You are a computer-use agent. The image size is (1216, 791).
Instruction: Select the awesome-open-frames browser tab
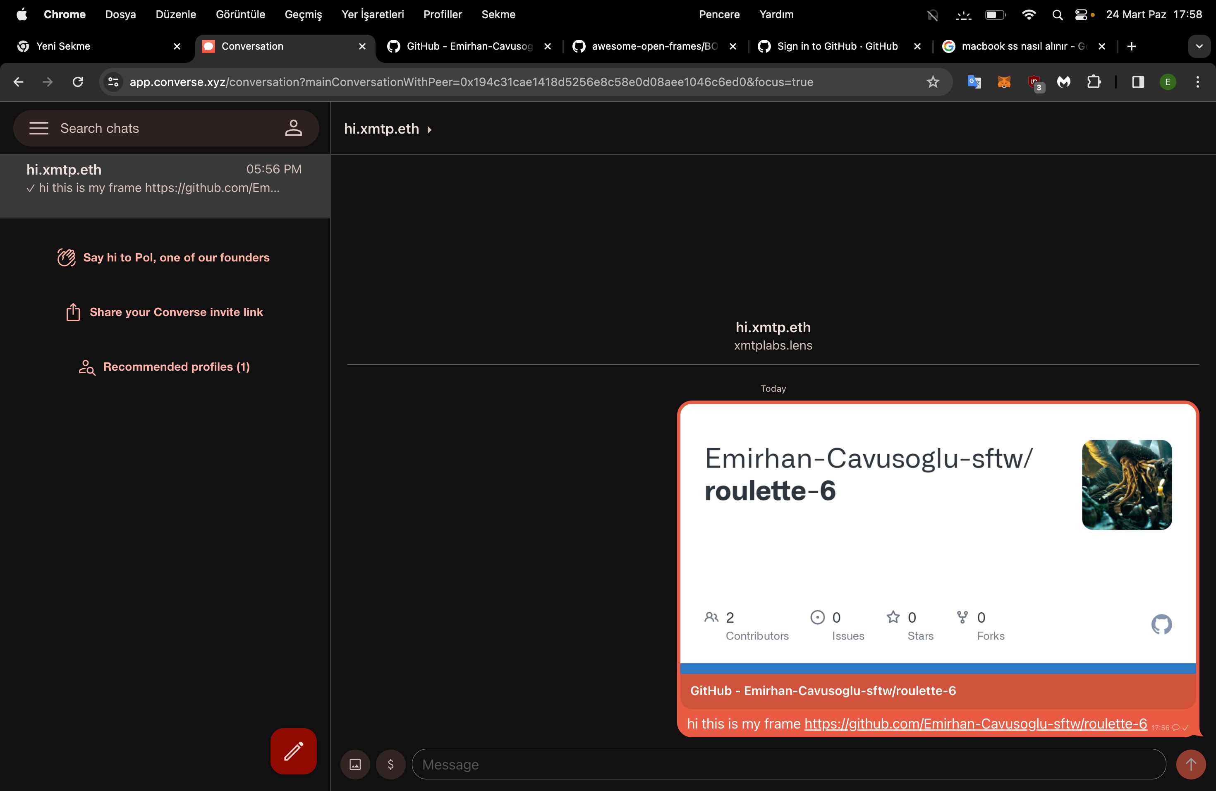(x=652, y=46)
